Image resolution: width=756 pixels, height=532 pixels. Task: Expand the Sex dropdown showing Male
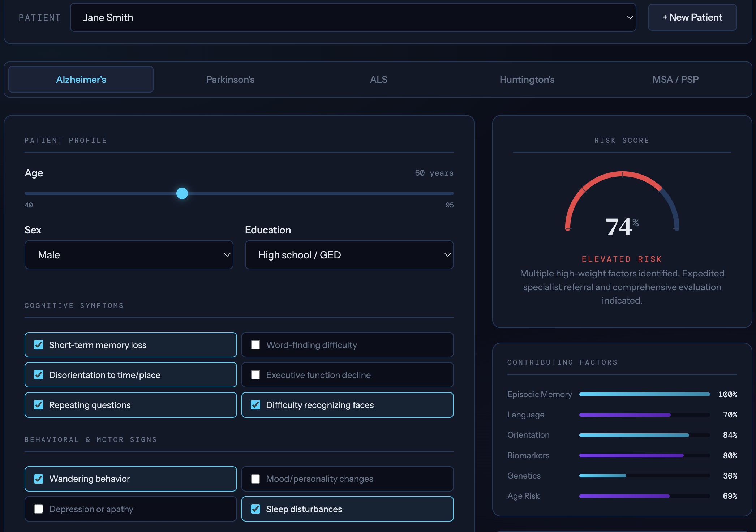point(129,255)
